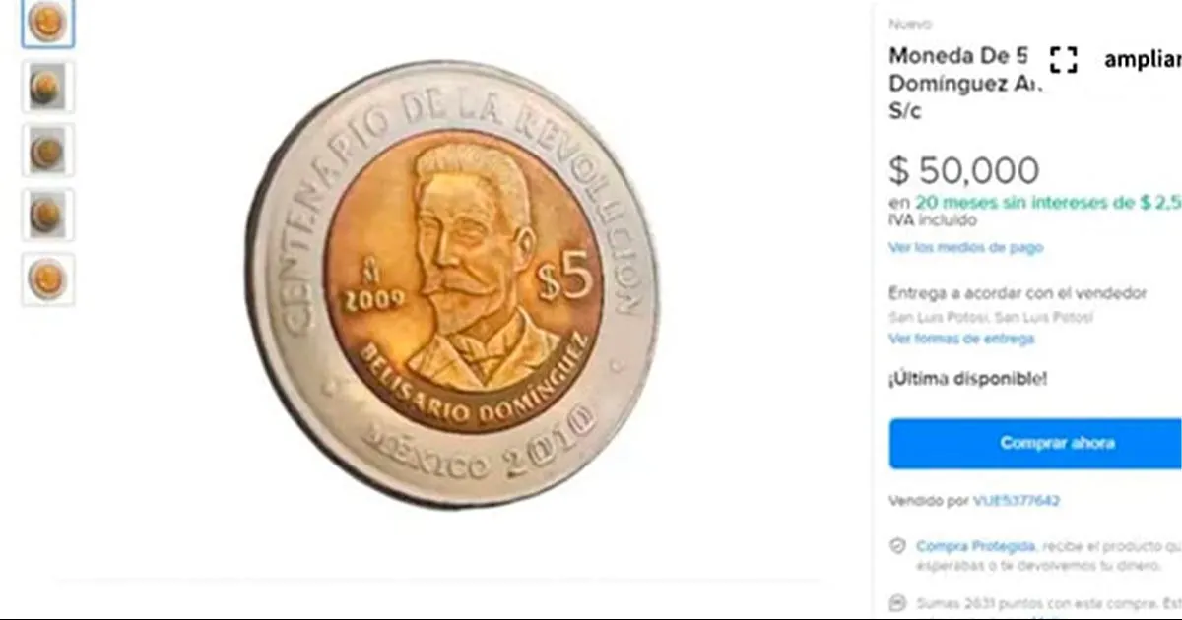Select the first coin thumbnail
The image size is (1182, 620).
tap(47, 24)
